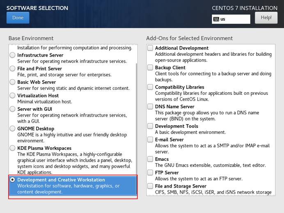Select Infrastructure Server radio button

[12, 55]
